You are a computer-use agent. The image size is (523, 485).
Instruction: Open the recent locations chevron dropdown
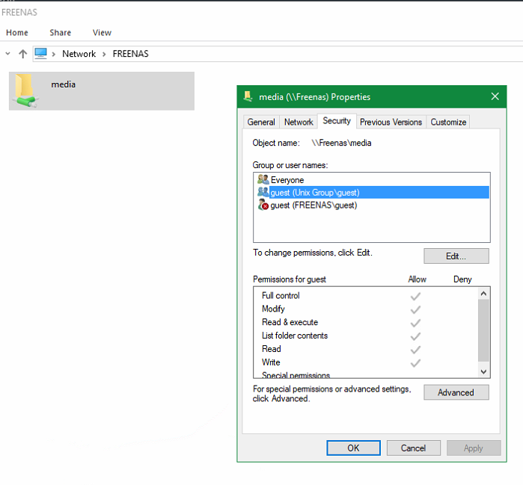pyautogui.click(x=8, y=53)
